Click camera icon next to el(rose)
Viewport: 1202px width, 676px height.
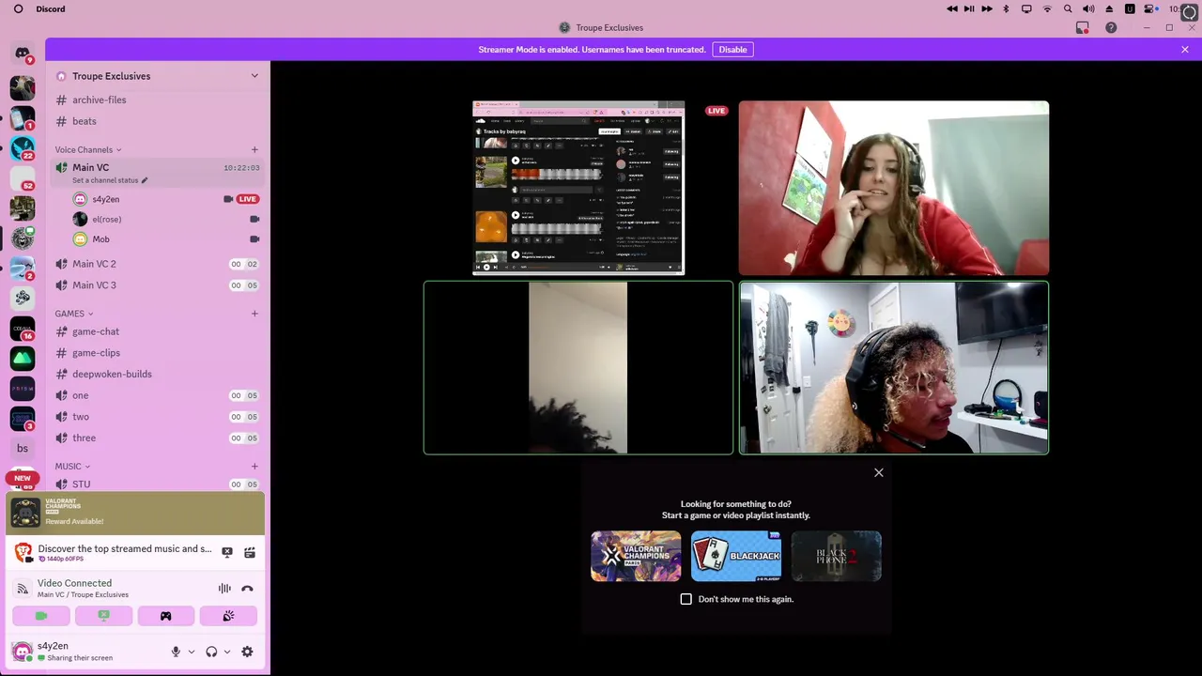click(254, 219)
